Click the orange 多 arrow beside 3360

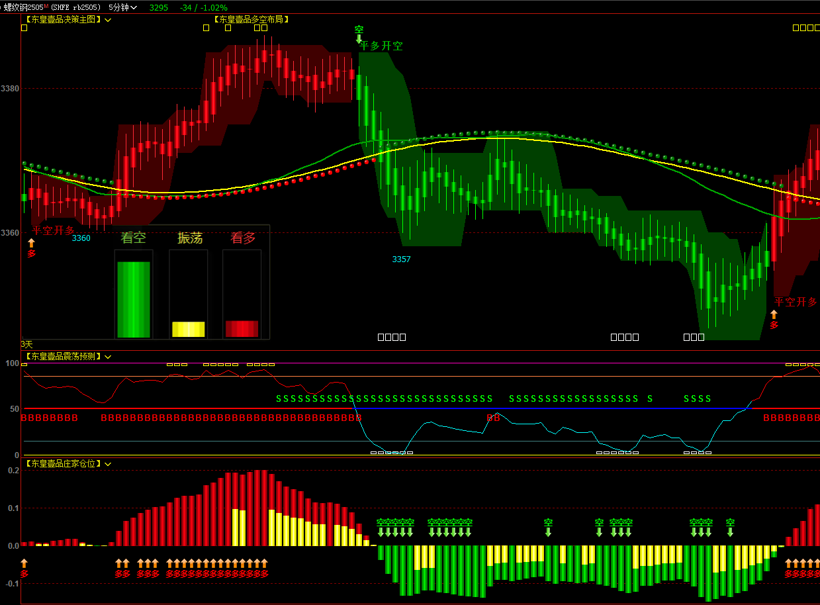coord(31,248)
